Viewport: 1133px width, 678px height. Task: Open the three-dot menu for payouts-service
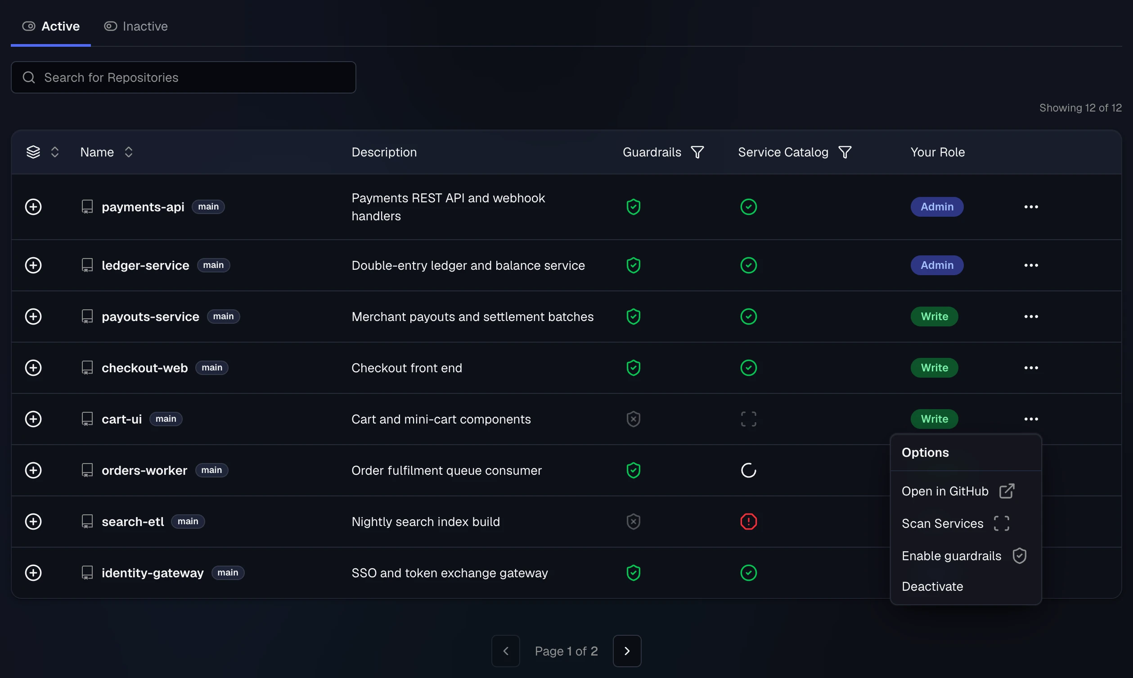point(1030,316)
